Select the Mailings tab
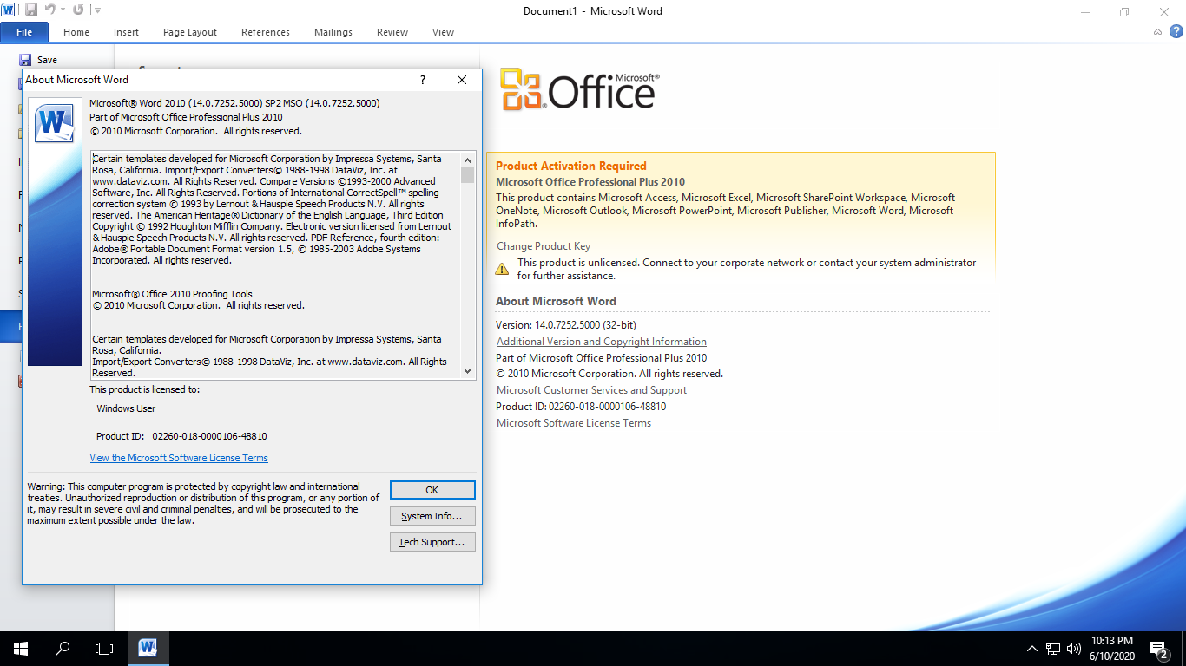The image size is (1186, 666). [333, 32]
